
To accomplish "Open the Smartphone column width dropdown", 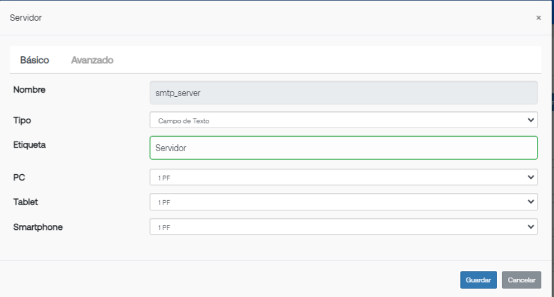I will [x=344, y=227].
